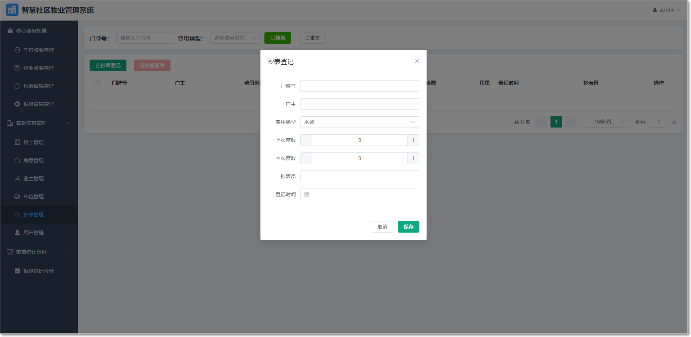Click the 请输入门牌号 search field
Viewport: 691px width, 337px height.
145,38
